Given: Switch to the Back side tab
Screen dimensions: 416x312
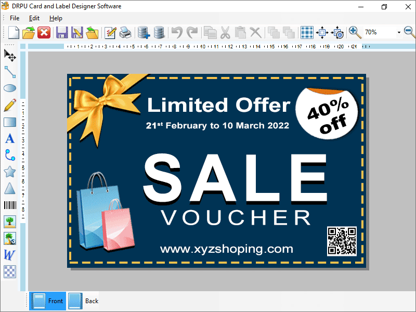Looking at the screenshot, I should click(83, 301).
